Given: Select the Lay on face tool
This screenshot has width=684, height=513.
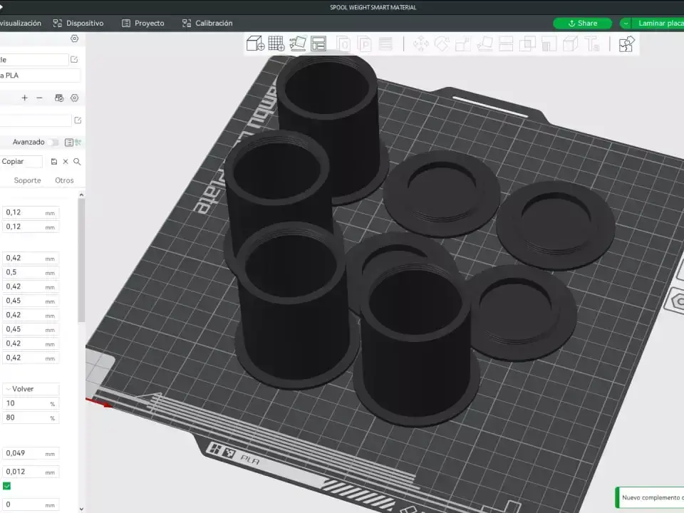Looking at the screenshot, I should (x=484, y=44).
